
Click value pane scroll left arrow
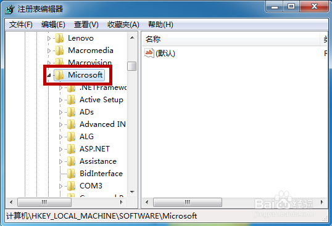tap(147, 202)
